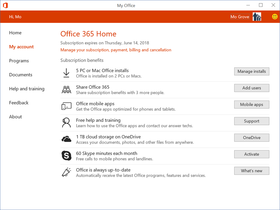Click the Skype logo icon
280x210 pixels.
[66, 156]
